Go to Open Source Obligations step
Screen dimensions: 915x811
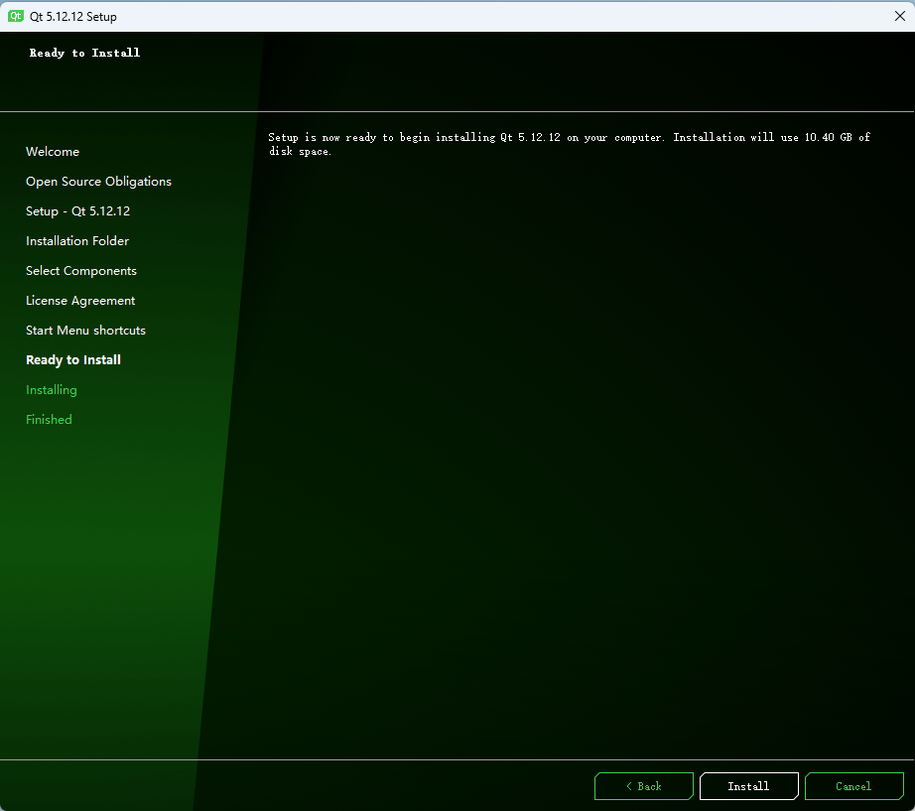tap(98, 182)
